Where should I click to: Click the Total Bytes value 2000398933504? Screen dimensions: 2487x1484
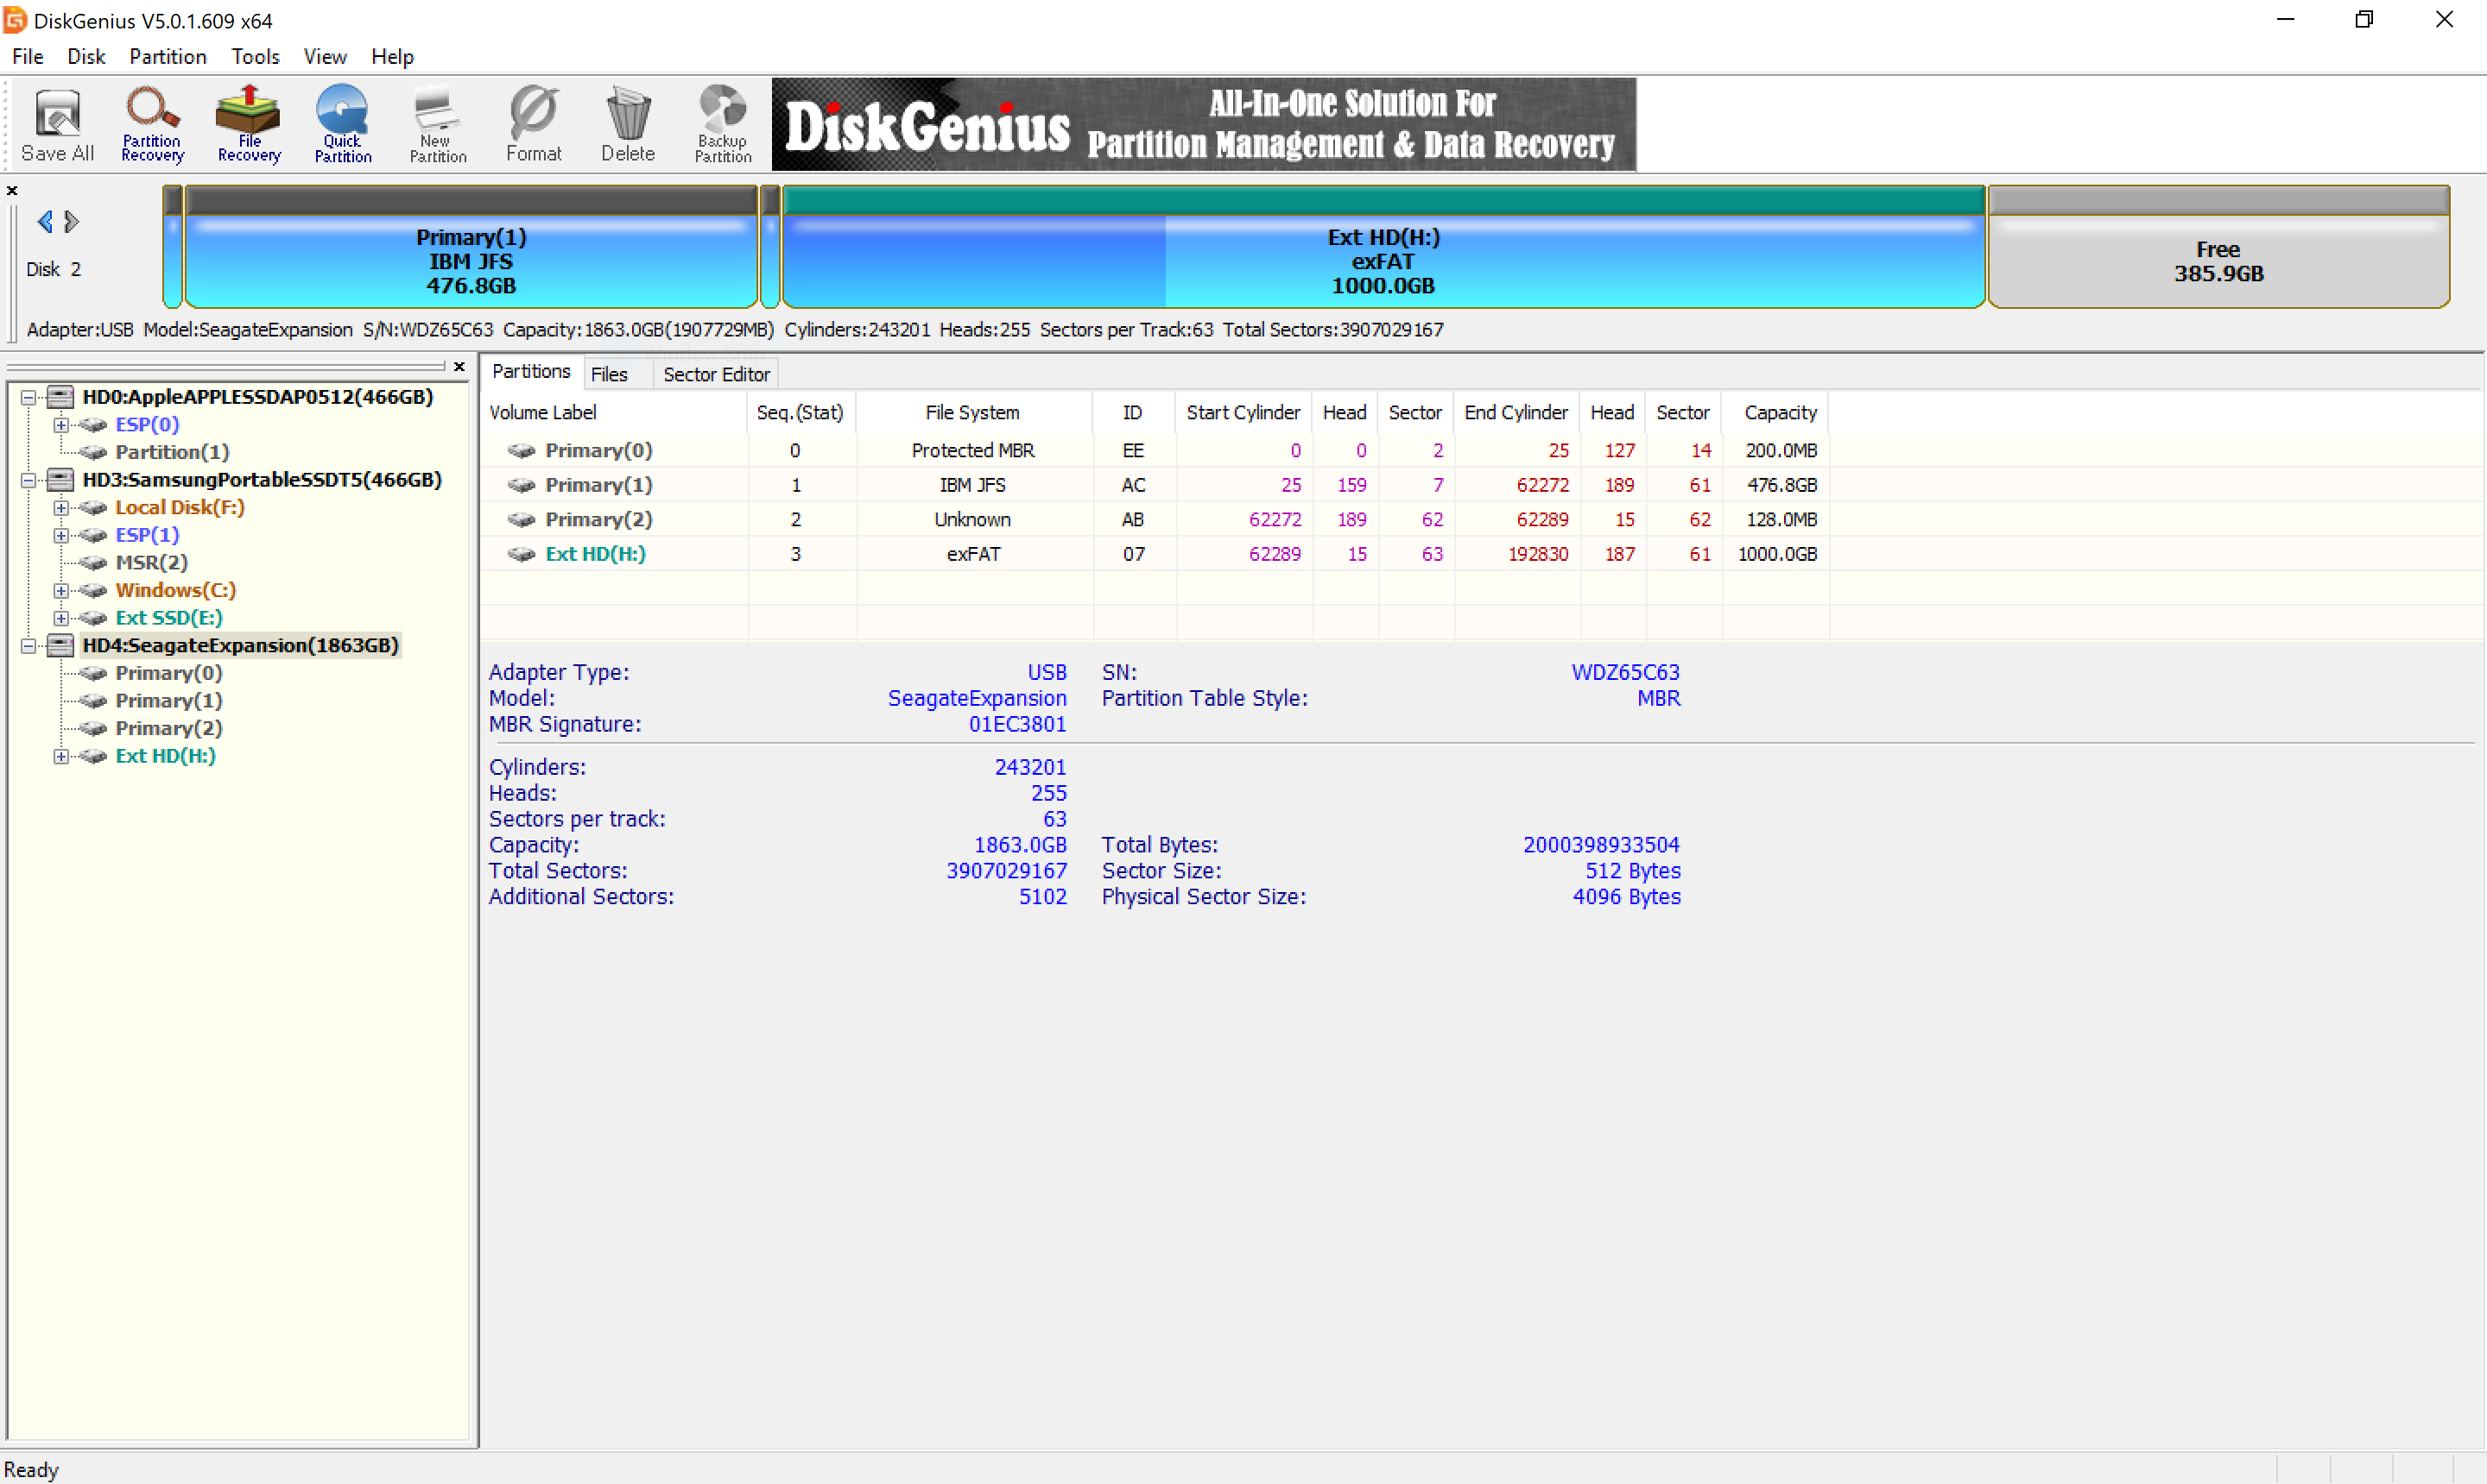point(1601,846)
